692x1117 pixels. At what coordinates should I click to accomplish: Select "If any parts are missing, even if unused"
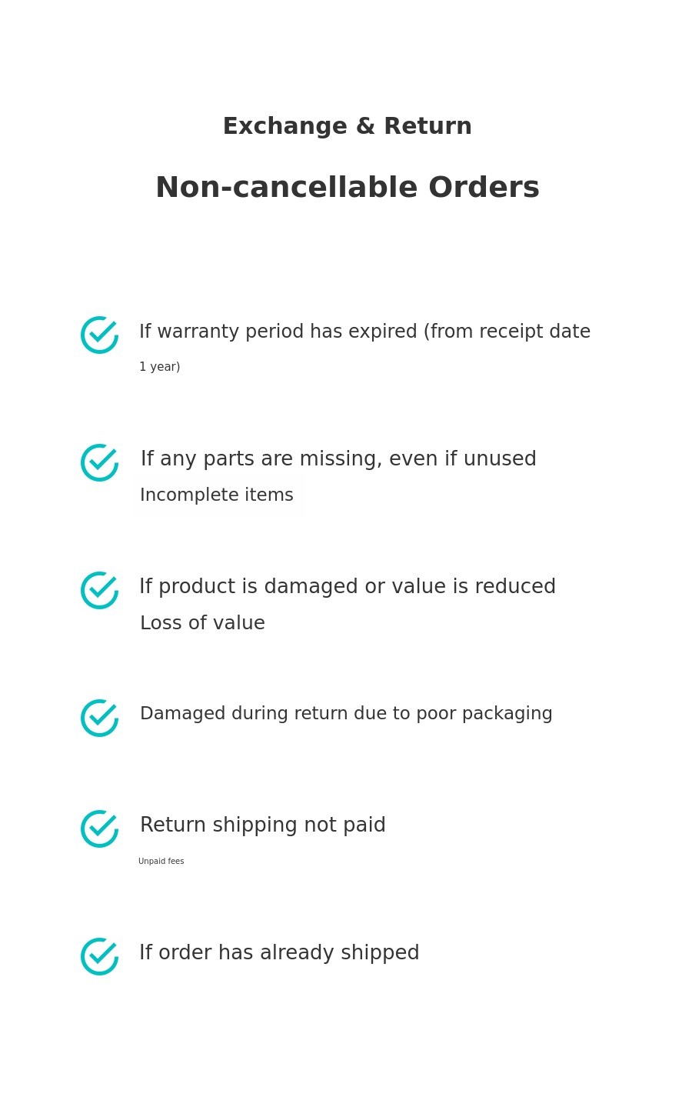(338, 459)
